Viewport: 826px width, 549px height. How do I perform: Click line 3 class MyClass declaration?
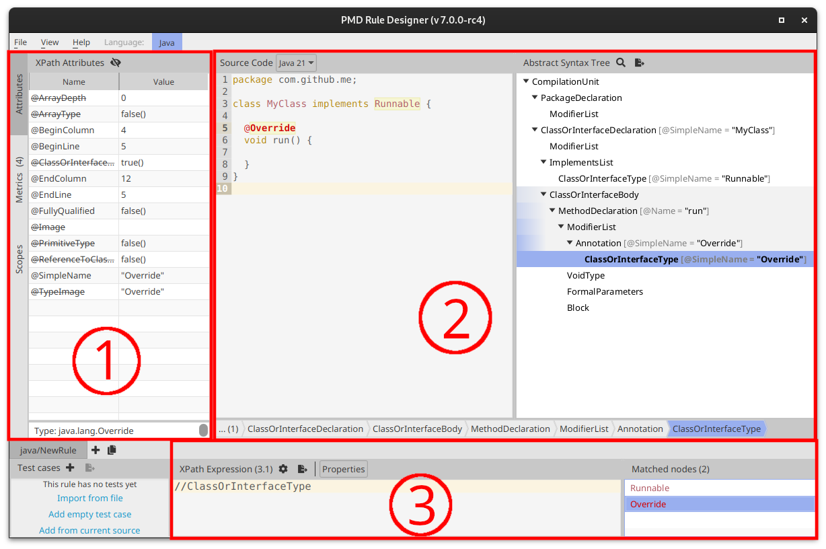332,104
